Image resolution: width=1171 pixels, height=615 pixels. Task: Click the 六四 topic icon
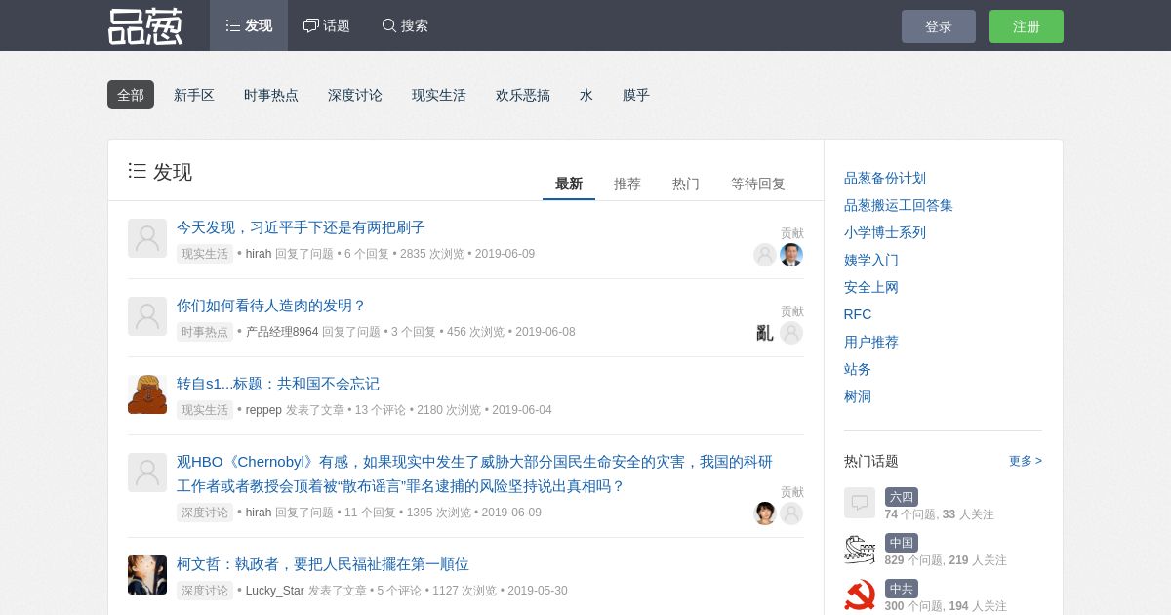[x=860, y=503]
